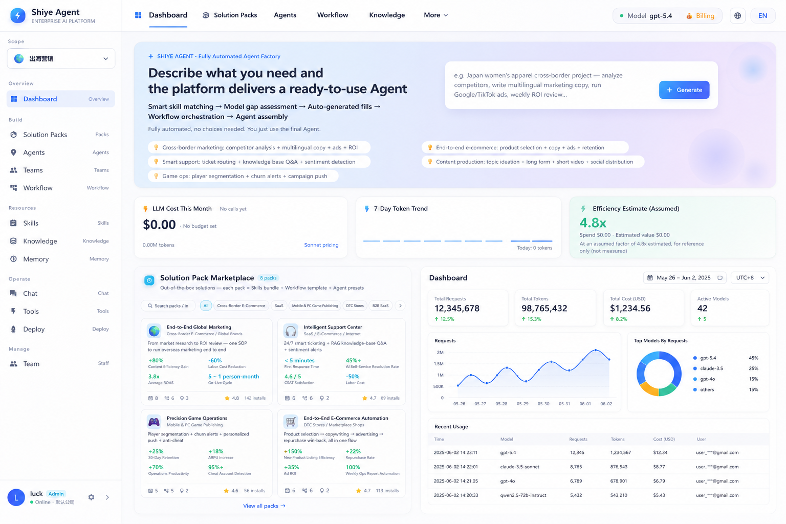786x524 pixels.
Task: Open the globe language icon in header
Action: click(737, 16)
